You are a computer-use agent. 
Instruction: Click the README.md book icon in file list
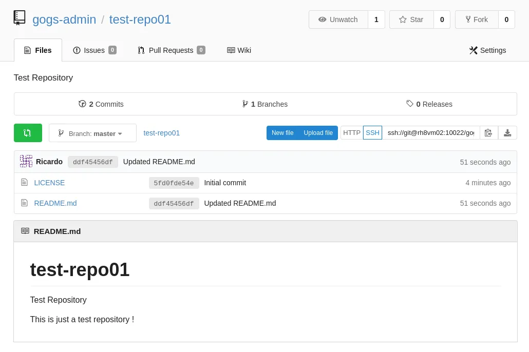25,203
